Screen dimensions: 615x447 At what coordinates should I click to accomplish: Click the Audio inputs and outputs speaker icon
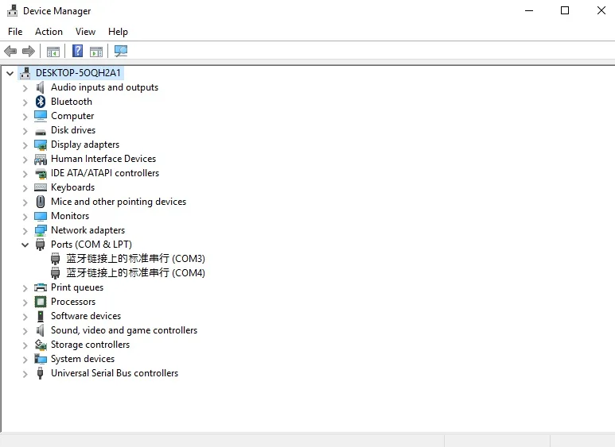[40, 87]
